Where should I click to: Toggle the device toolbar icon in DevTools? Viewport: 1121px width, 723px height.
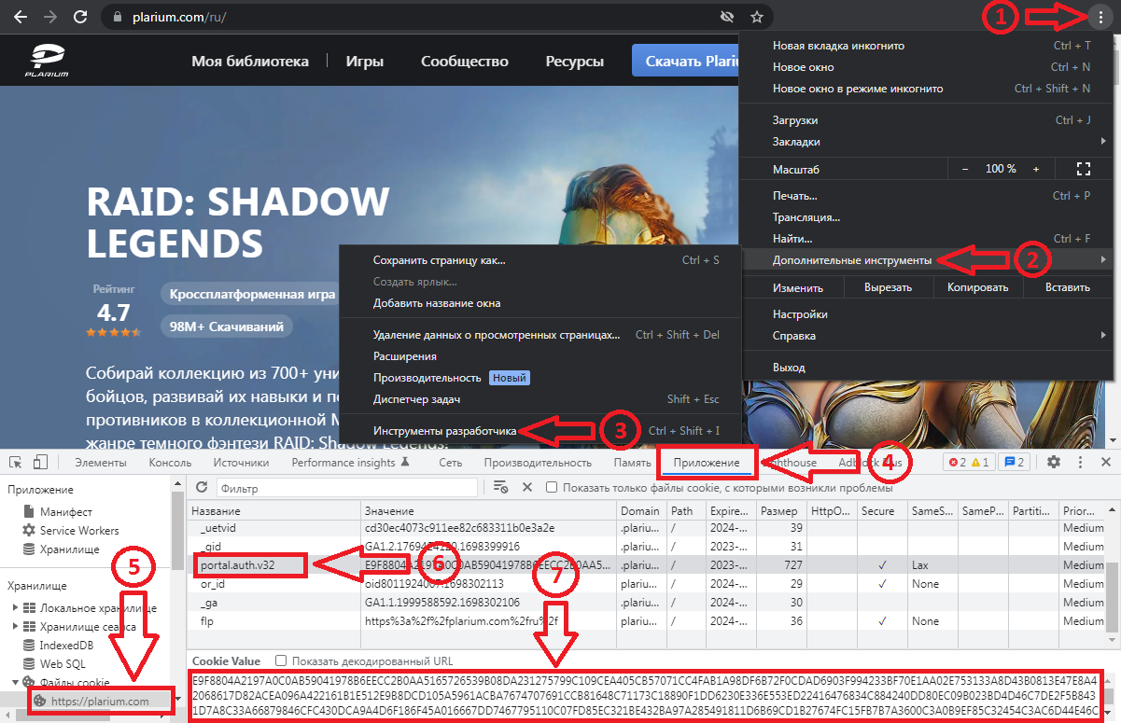[40, 462]
